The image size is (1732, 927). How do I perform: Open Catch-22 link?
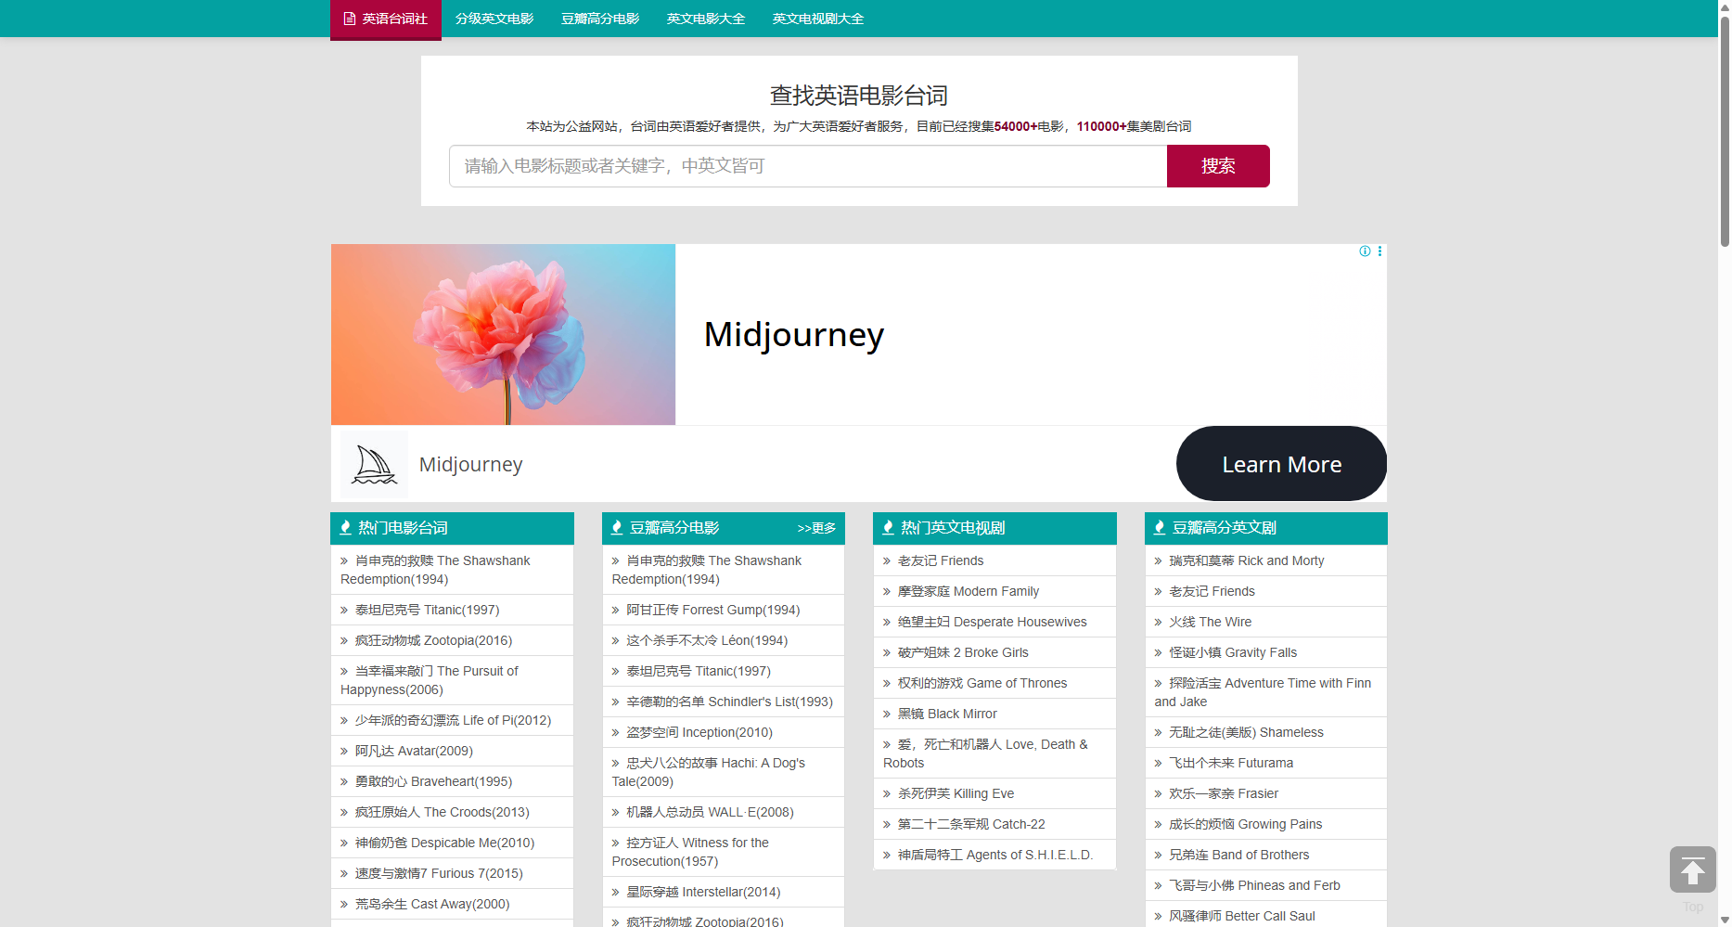tap(971, 824)
